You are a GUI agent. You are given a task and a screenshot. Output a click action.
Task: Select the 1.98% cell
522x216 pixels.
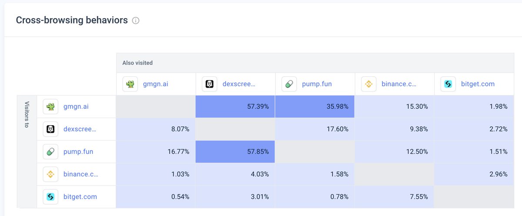(474, 107)
